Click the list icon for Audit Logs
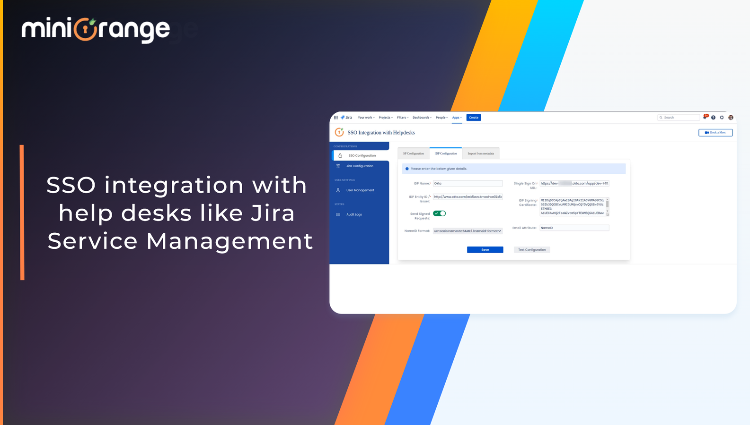This screenshot has width=750, height=425. click(338, 214)
